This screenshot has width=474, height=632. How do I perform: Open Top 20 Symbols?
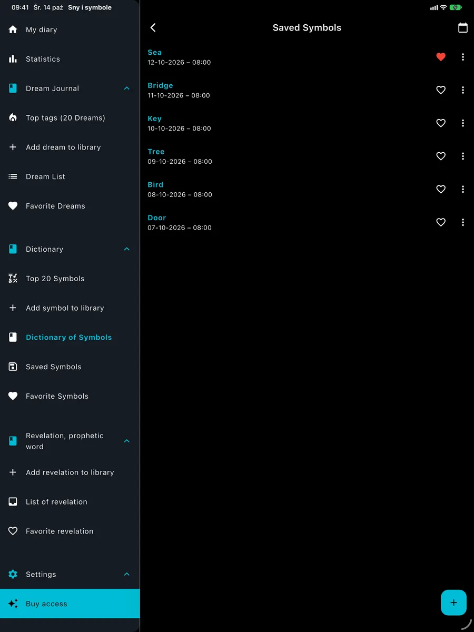click(x=70, y=279)
